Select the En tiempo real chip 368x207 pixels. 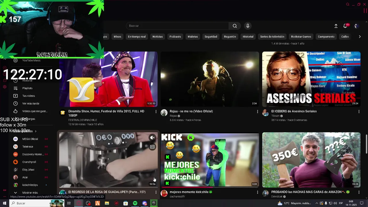137,37
